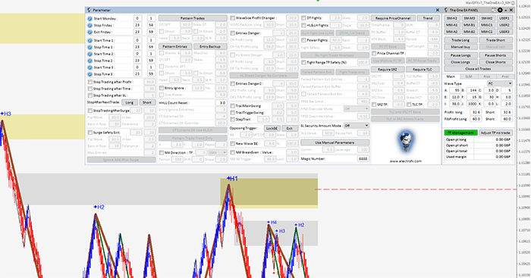This screenshot has height=278, width=531.
Task: Click the Magic Number input field
Action: [363, 158]
